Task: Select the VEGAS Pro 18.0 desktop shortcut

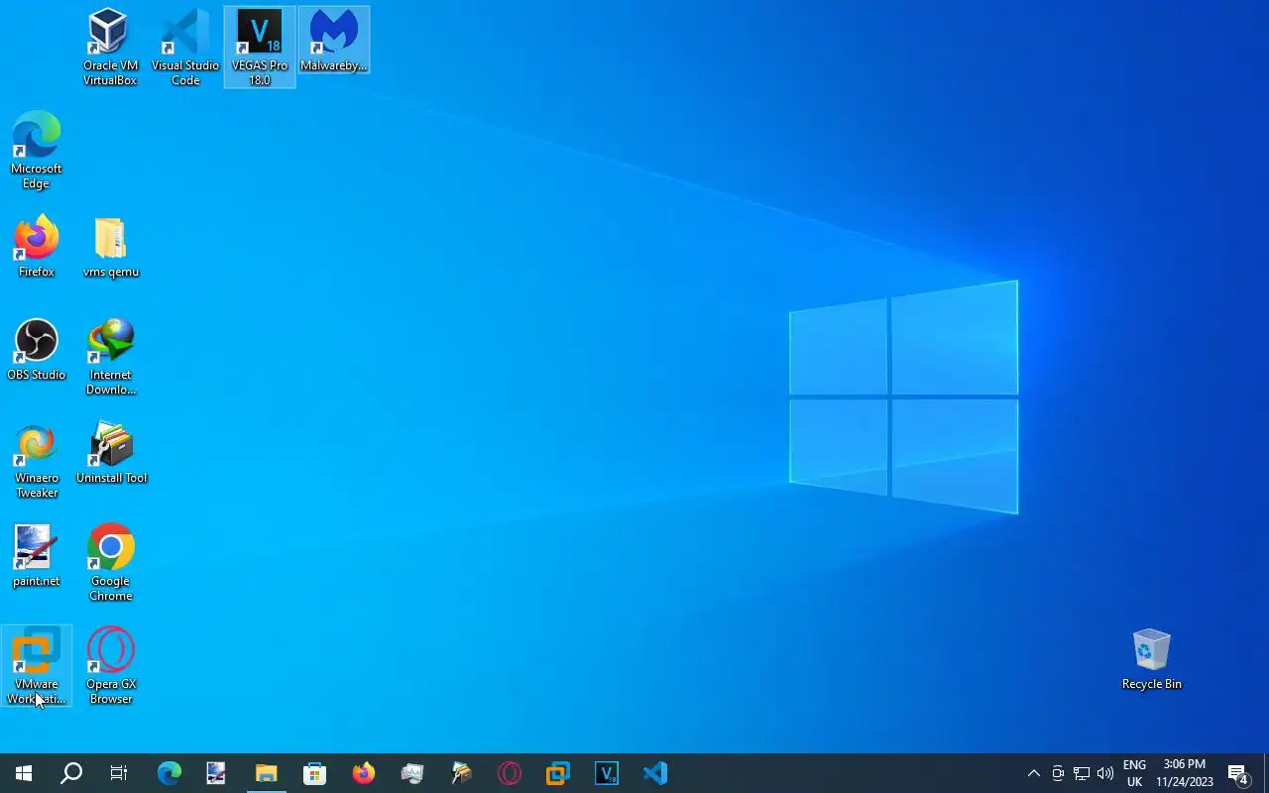Action: 260,47
